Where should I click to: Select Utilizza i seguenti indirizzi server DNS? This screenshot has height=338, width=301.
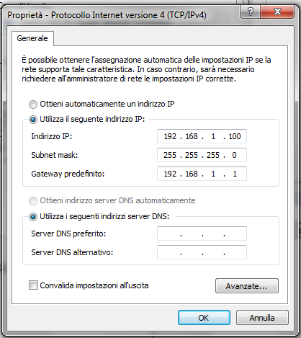[33, 217]
